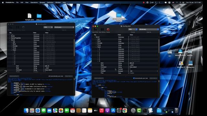Open the File menu

click(x=17, y=3)
